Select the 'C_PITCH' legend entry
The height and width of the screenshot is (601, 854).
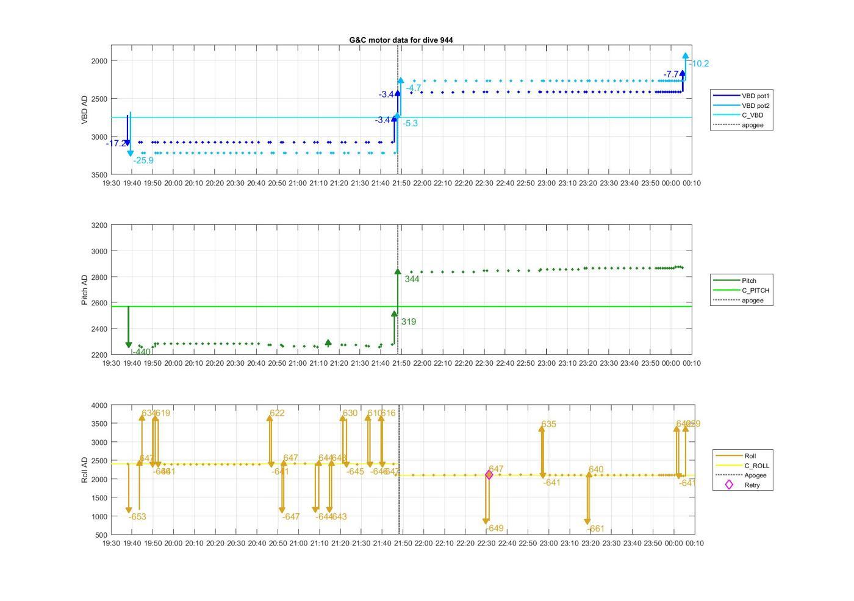point(741,290)
